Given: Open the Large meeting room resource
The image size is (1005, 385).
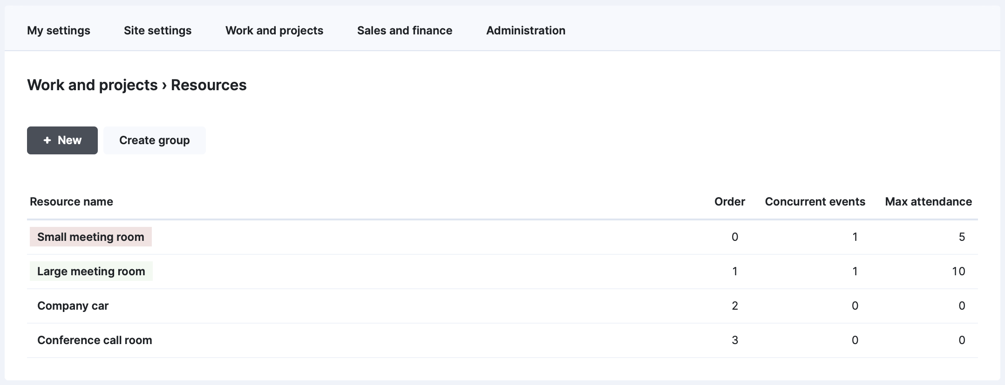Looking at the screenshot, I should (91, 271).
